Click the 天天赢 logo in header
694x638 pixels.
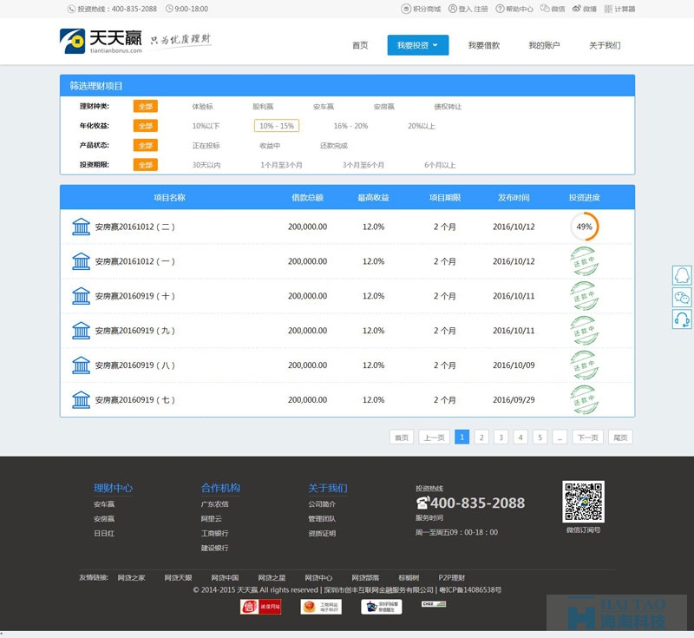click(100, 41)
